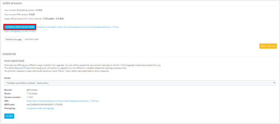
Task: Click the Uložit save button
Action: coord(9,116)
